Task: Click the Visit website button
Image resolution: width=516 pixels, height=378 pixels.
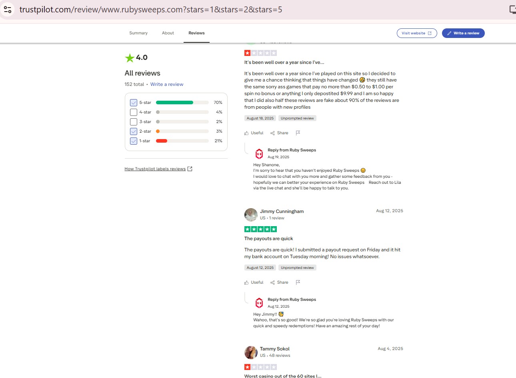Action: (416, 33)
